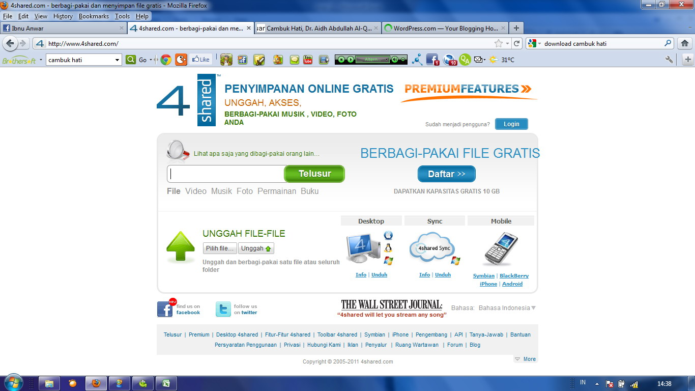Select the Permainan search category
The image size is (695, 391).
click(x=277, y=191)
